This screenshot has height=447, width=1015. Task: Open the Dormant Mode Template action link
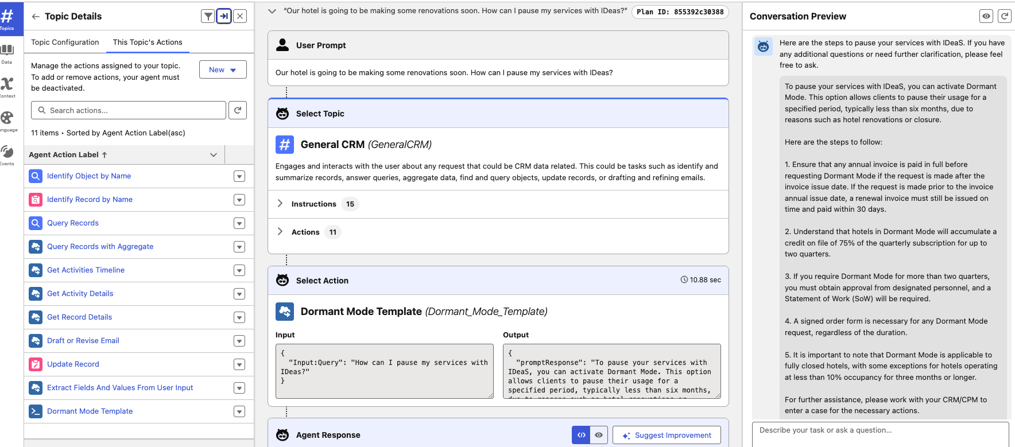(90, 411)
